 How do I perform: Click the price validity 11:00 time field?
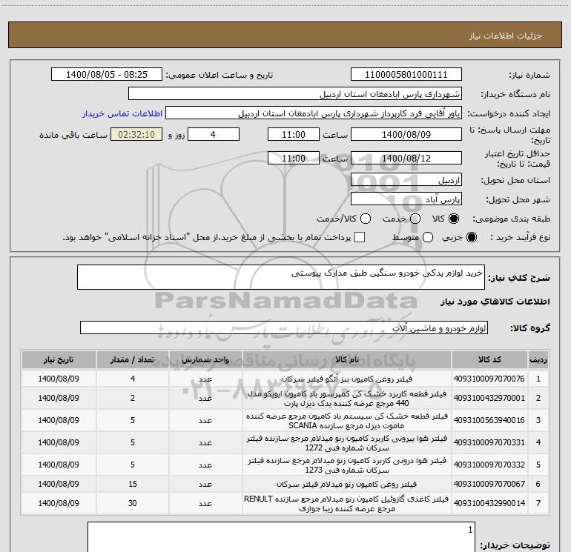[294, 158]
